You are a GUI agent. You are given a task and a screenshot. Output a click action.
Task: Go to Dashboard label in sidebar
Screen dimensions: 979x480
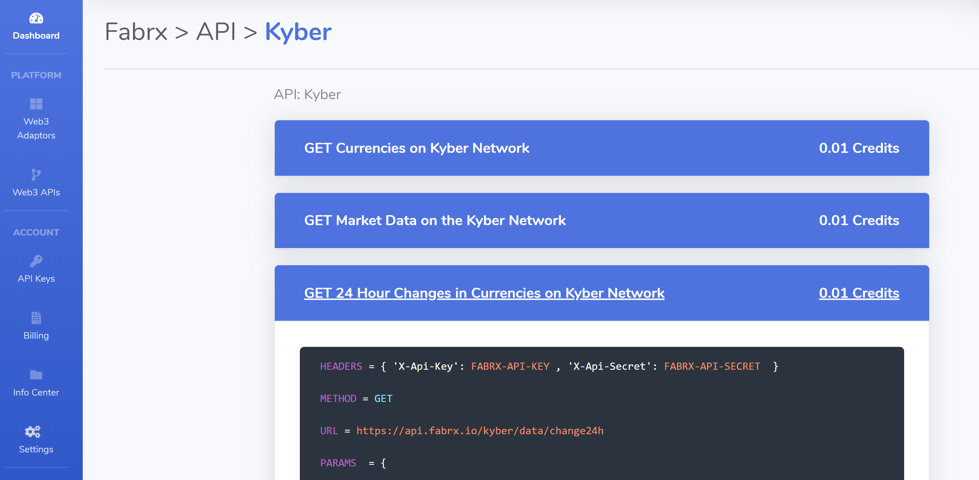tap(36, 35)
